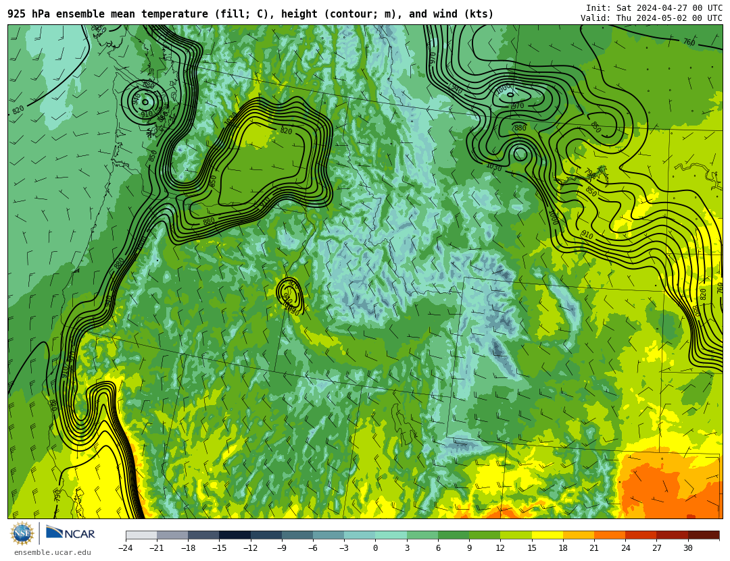This screenshot has height=561, width=730.
Task: Click the NCAR logo
Action: coord(71,533)
